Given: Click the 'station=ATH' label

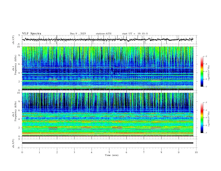Looking at the screenshot, I should click(104, 34).
